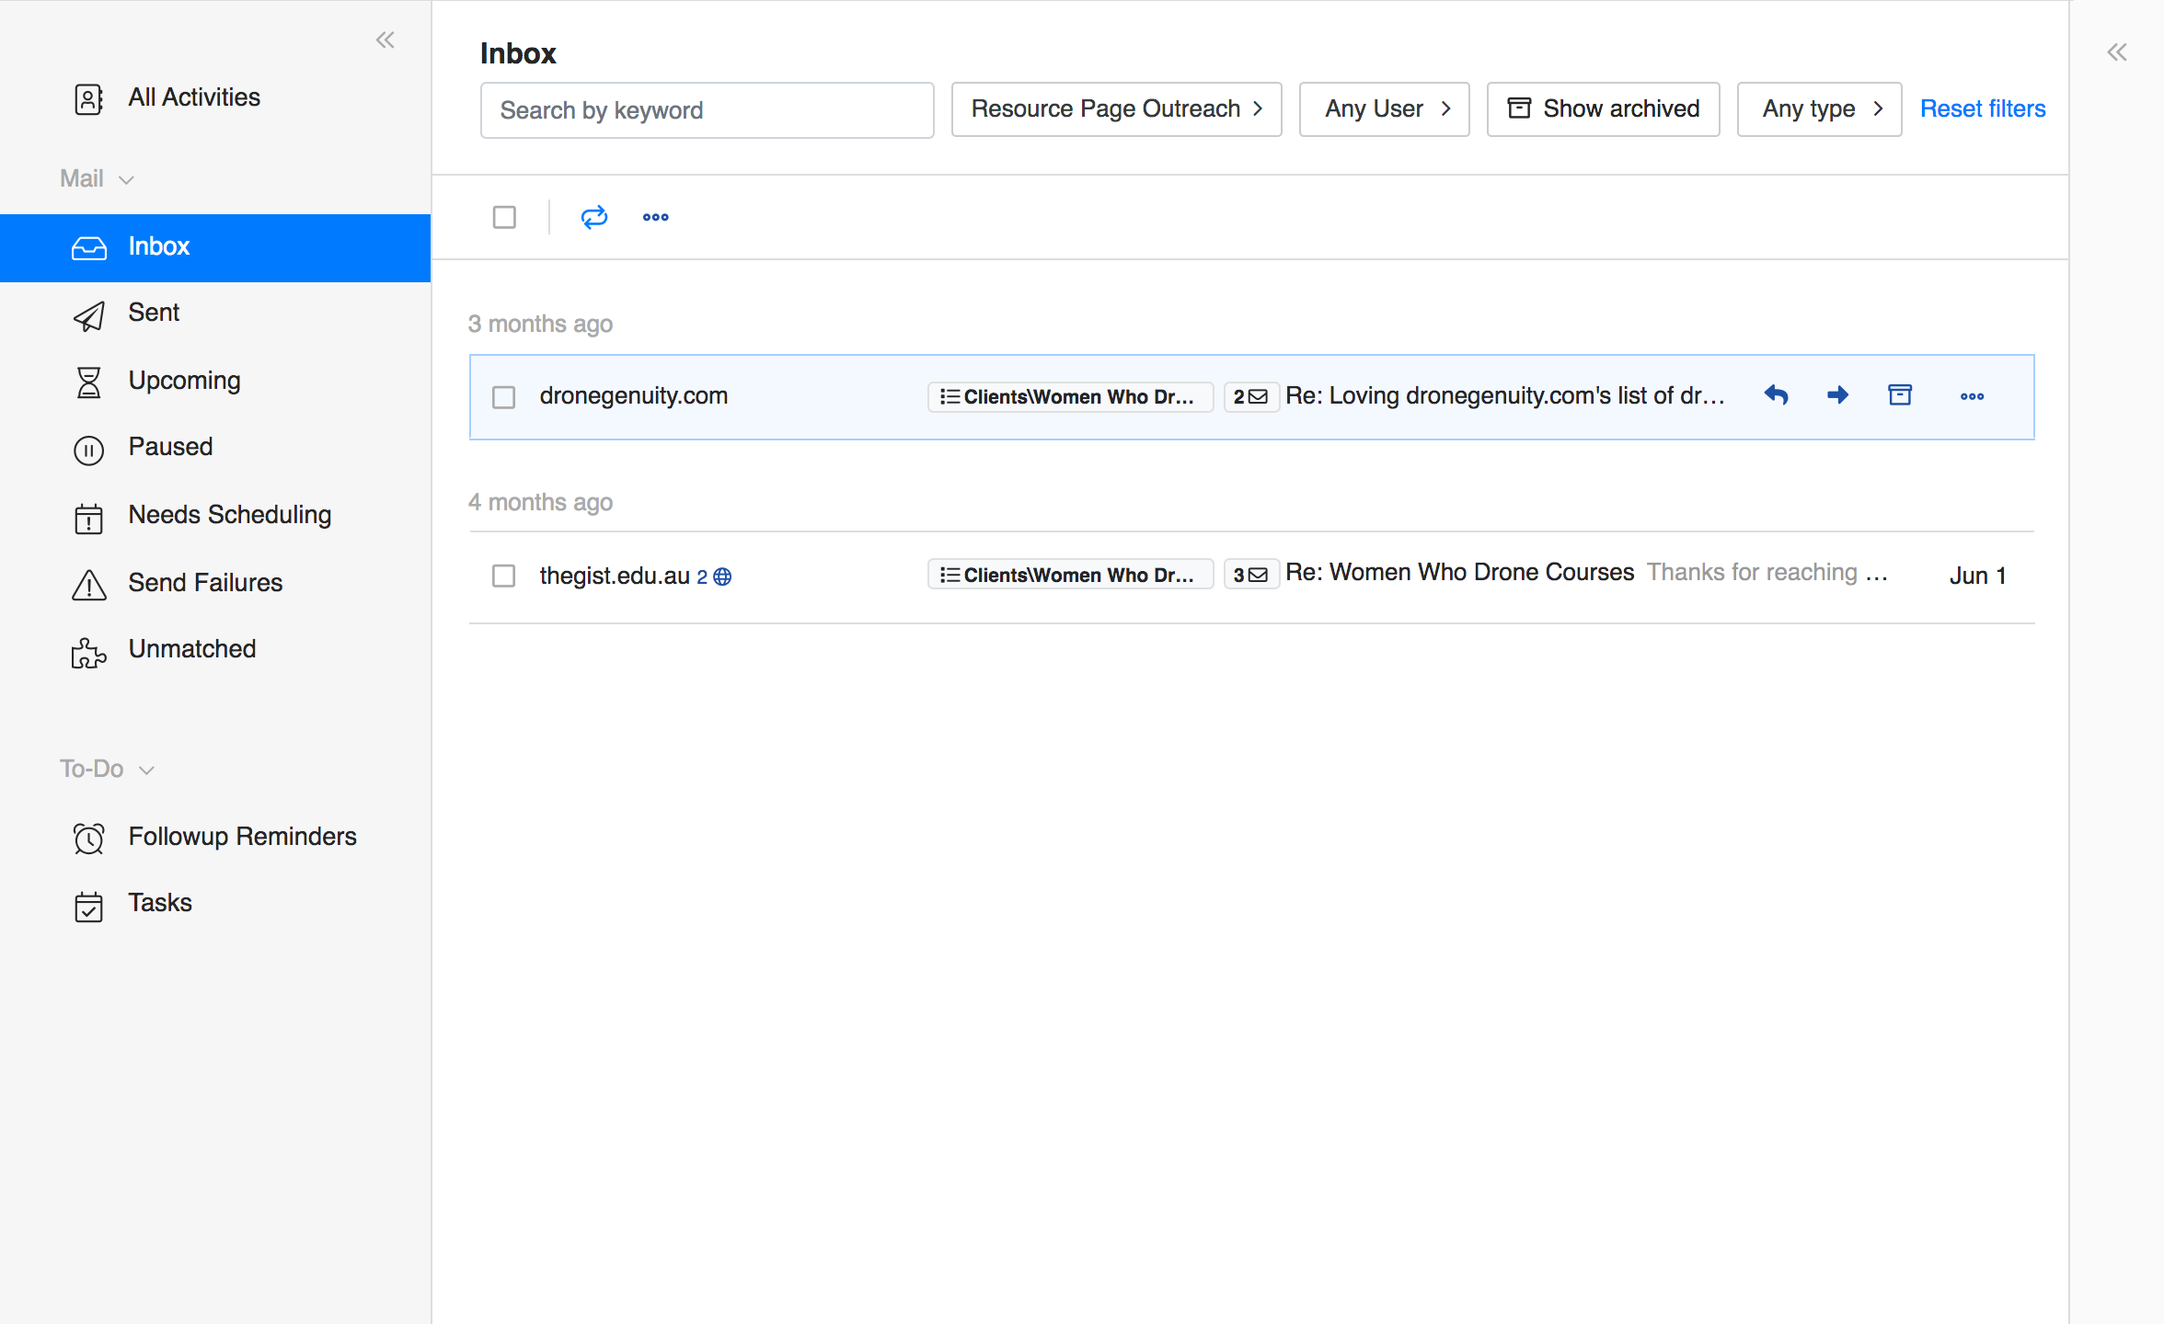Open the bulk actions three-dot menu
This screenshot has height=1324, width=2164.
click(655, 217)
